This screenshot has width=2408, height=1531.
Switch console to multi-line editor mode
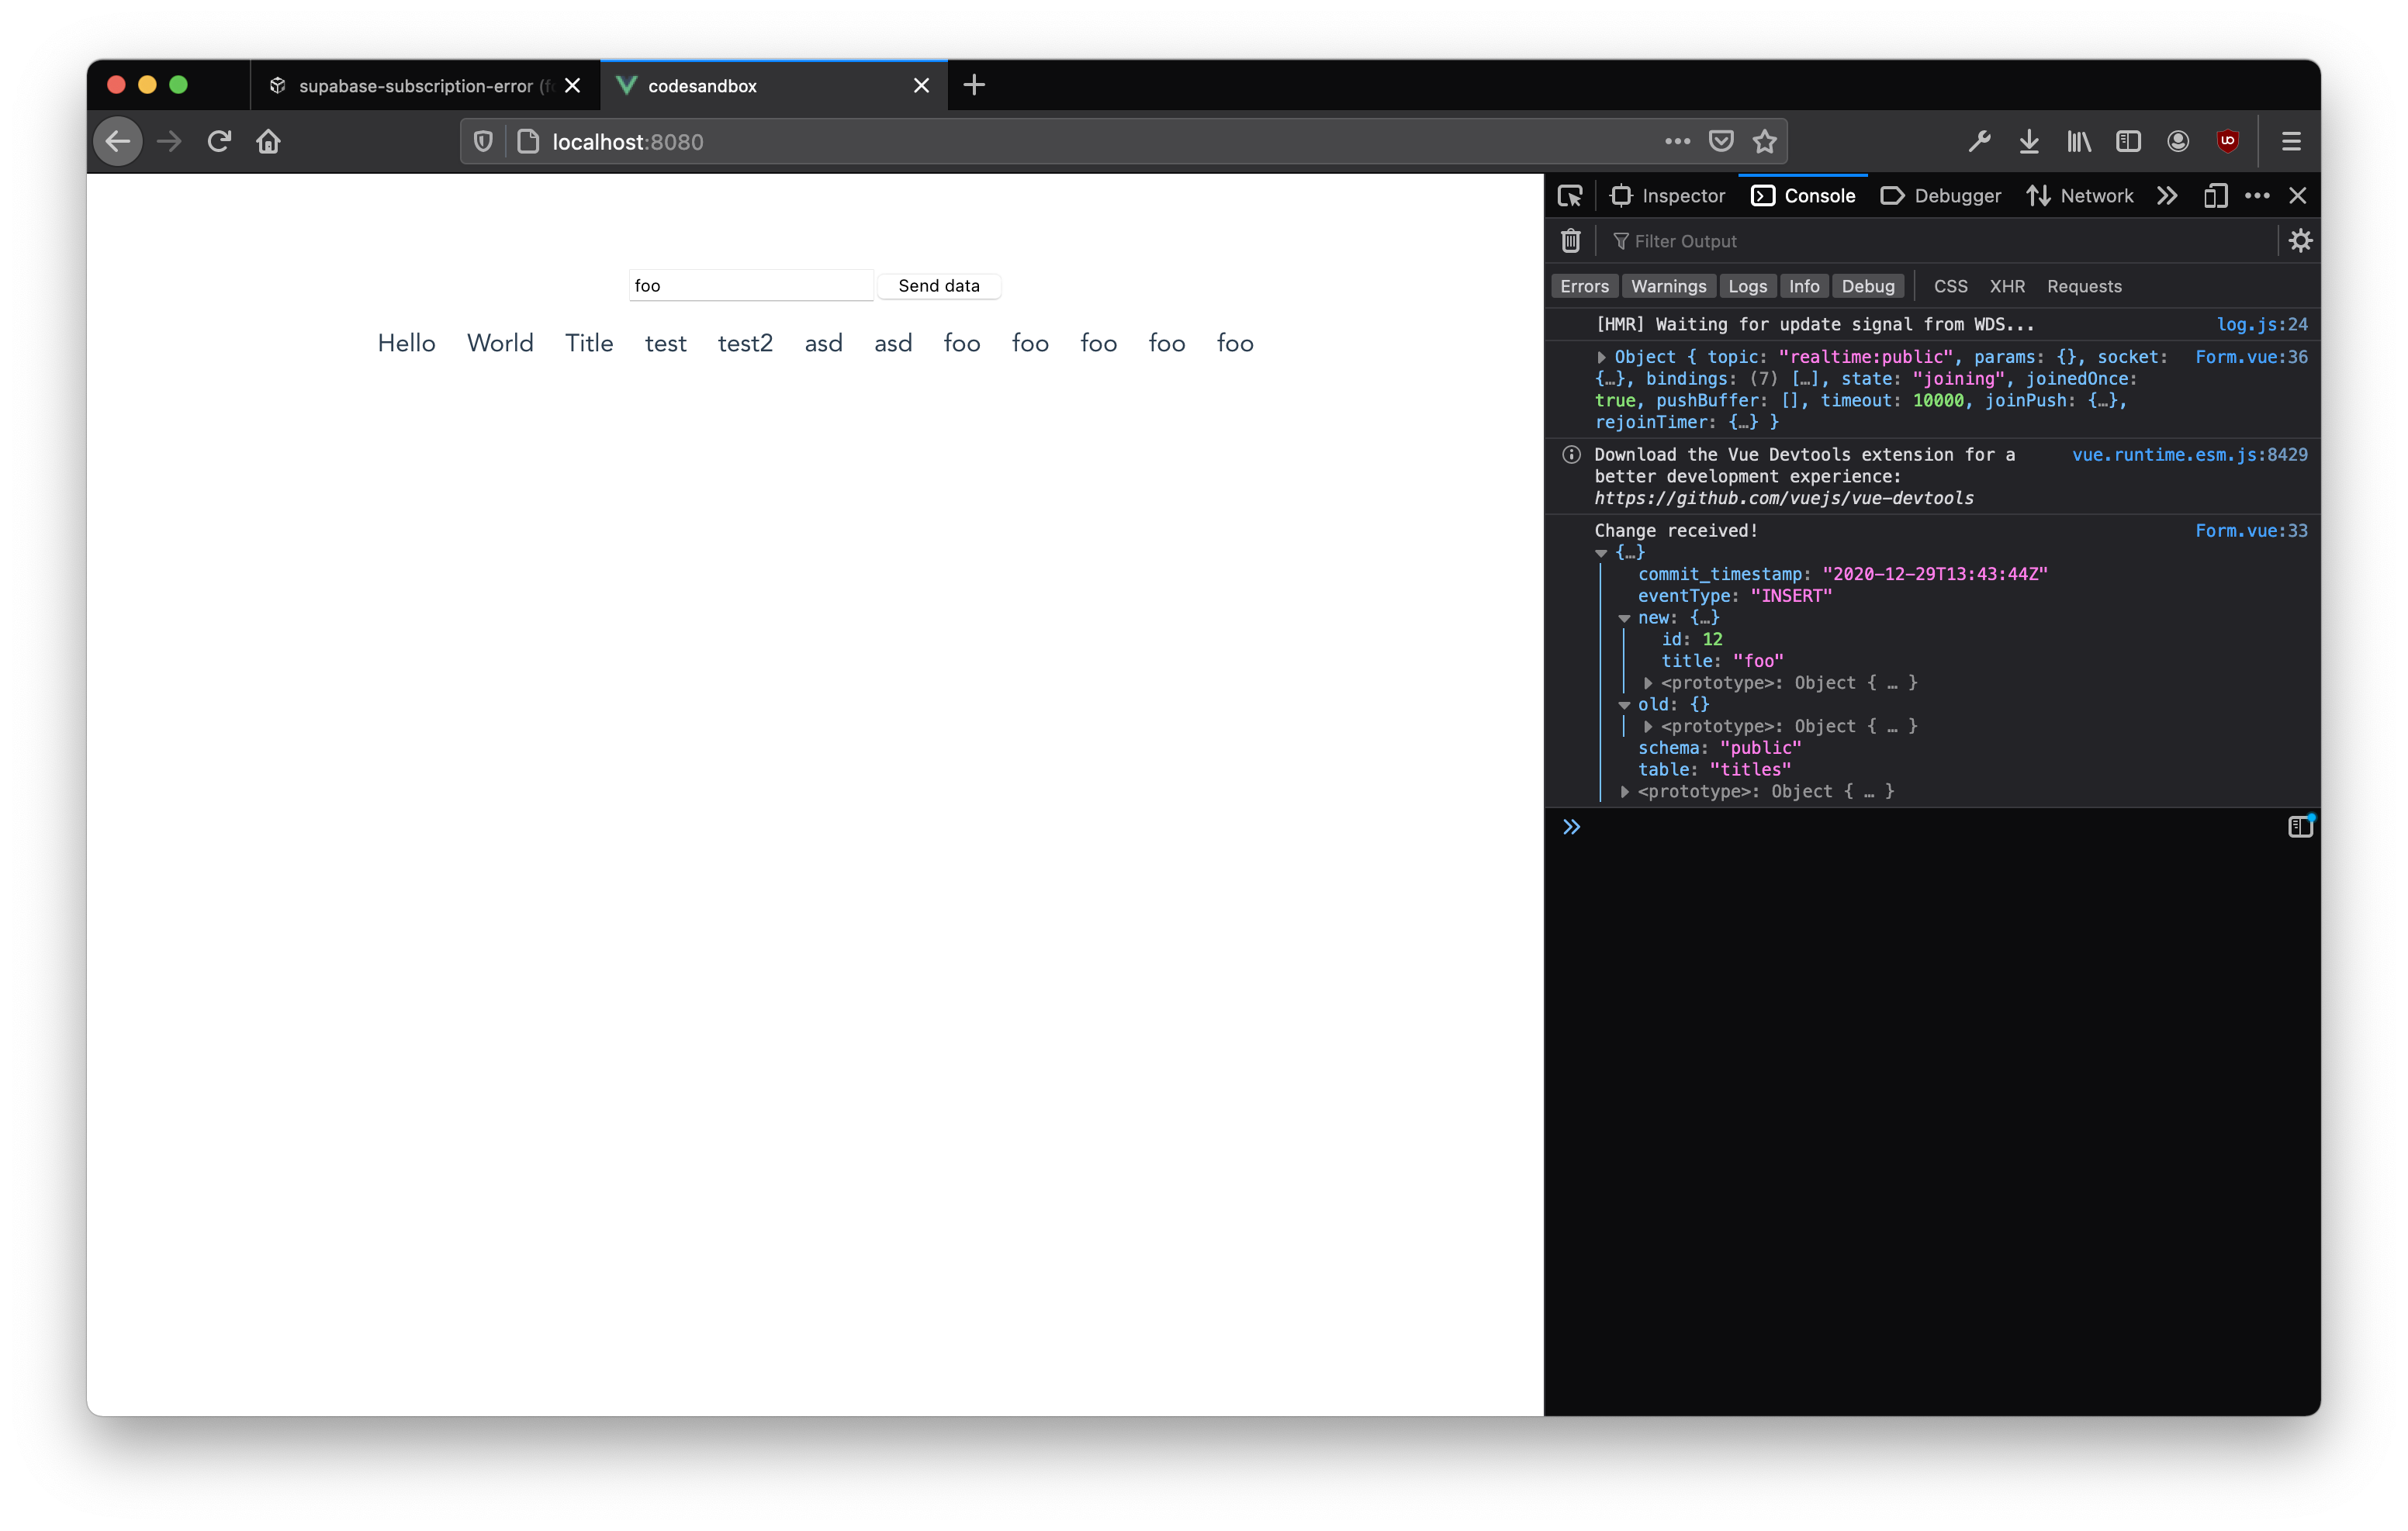click(2300, 826)
